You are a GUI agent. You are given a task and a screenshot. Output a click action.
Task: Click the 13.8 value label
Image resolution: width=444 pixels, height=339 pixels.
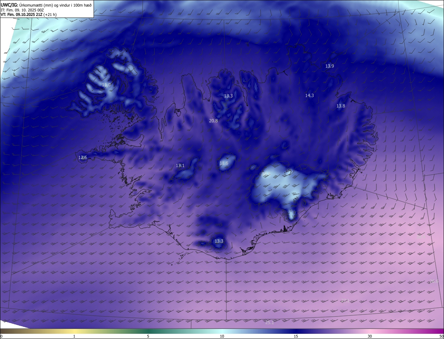[341, 106]
